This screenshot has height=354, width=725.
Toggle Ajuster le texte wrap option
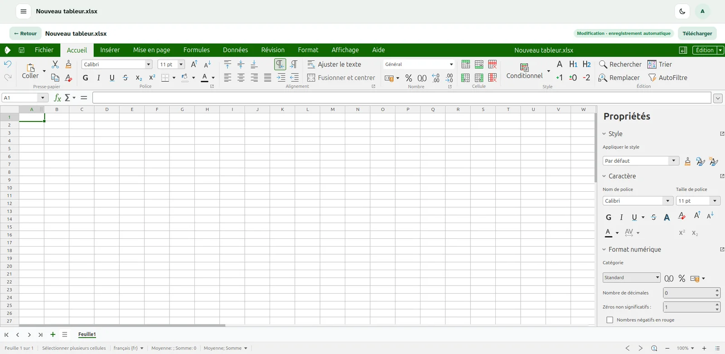point(334,64)
